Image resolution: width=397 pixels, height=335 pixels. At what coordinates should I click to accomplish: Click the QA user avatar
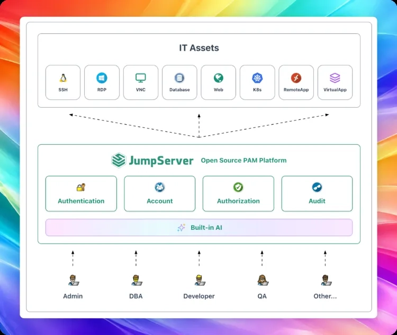click(x=263, y=281)
